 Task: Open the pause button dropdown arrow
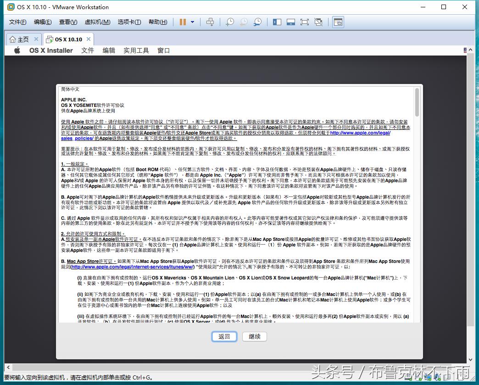(191, 22)
